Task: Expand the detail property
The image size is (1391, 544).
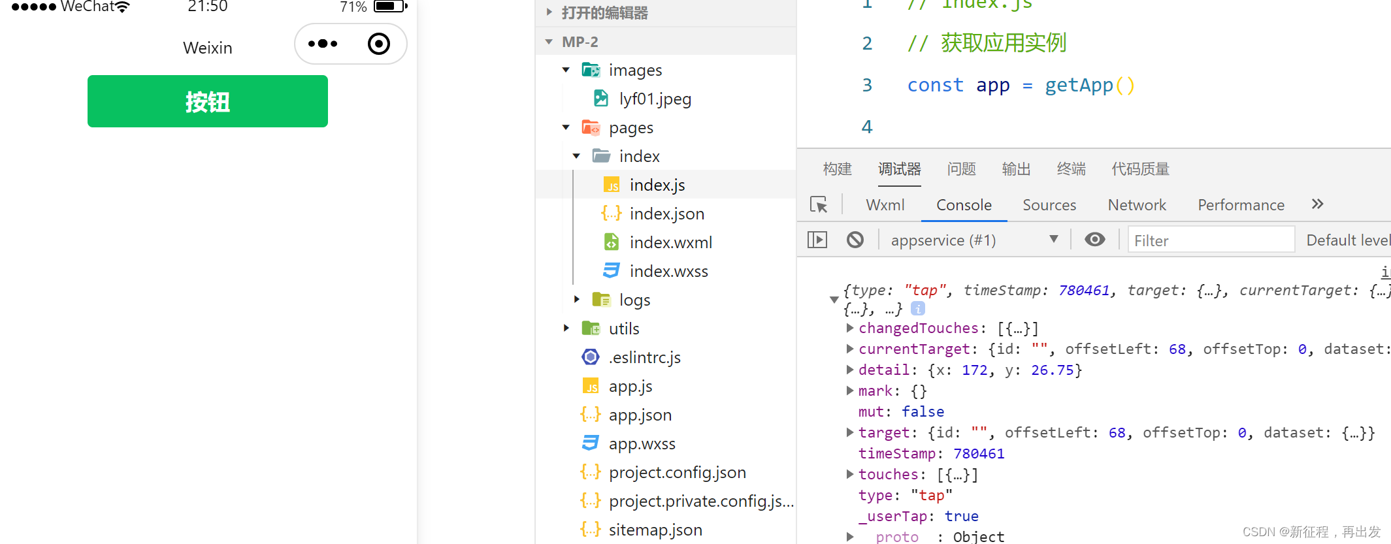Action: pyautogui.click(x=849, y=370)
